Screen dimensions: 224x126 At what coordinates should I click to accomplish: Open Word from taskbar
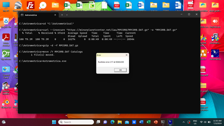click(141, 122)
